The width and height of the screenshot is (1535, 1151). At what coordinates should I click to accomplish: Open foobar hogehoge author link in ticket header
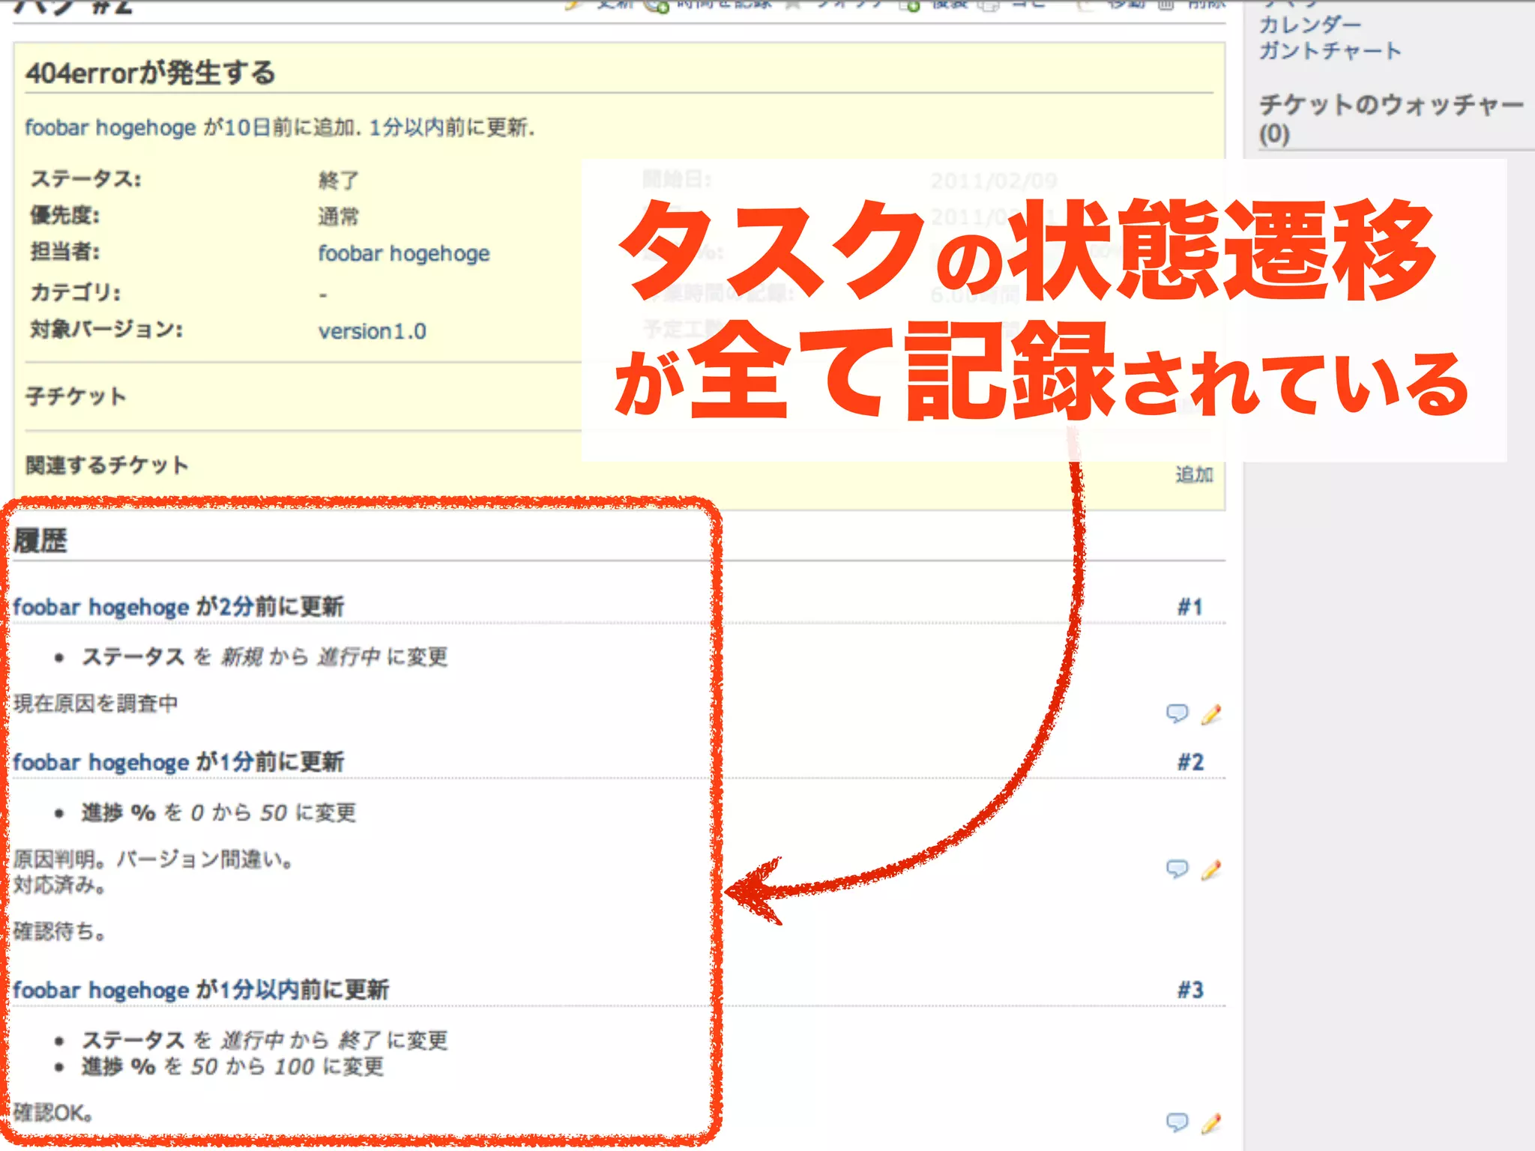click(110, 128)
